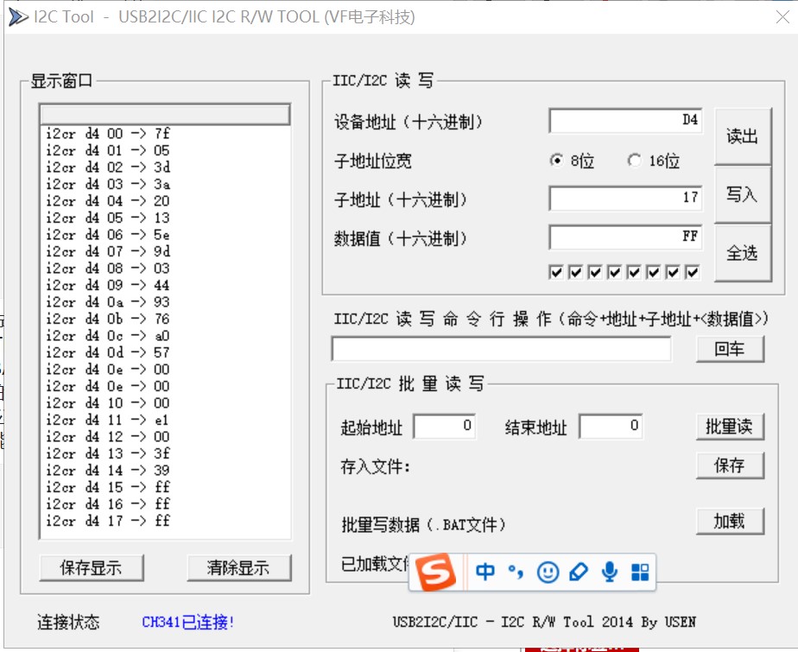The width and height of the screenshot is (798, 652).
Task: Activate Sogou voice input microphone
Action: pyautogui.click(x=609, y=572)
